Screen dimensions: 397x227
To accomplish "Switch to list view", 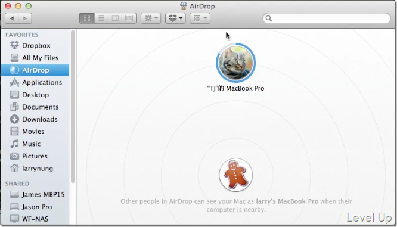I will (x=101, y=18).
